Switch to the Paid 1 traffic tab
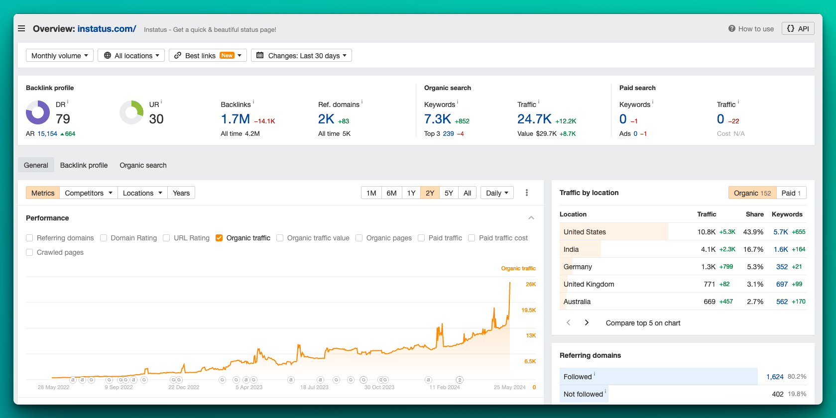 click(791, 193)
